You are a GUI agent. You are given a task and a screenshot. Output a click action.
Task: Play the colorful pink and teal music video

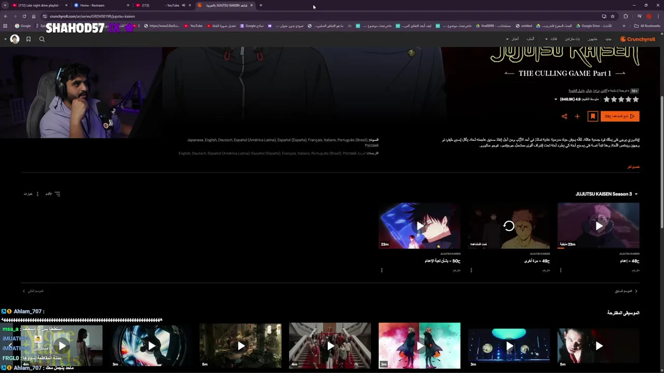pyautogui.click(x=420, y=346)
